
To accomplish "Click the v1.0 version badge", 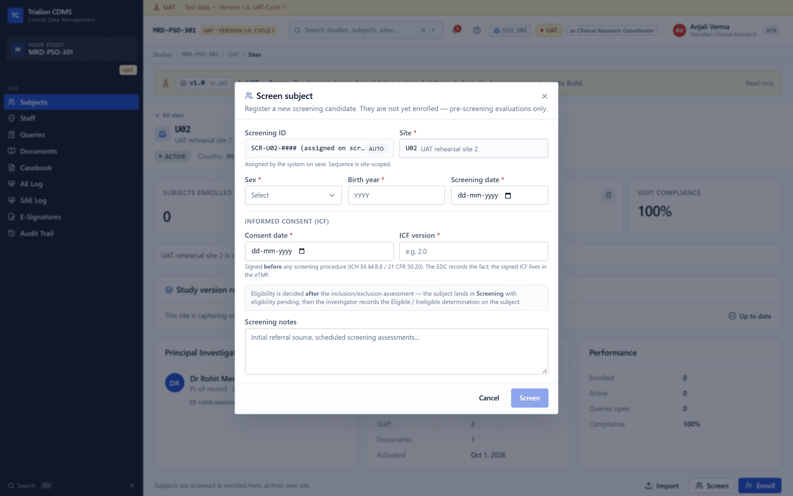I will pos(204,83).
